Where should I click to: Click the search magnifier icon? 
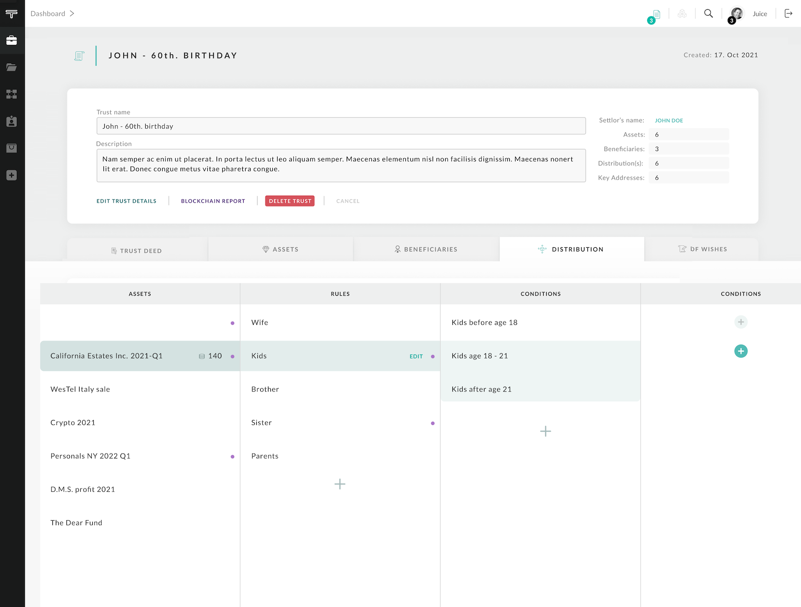[x=708, y=14]
